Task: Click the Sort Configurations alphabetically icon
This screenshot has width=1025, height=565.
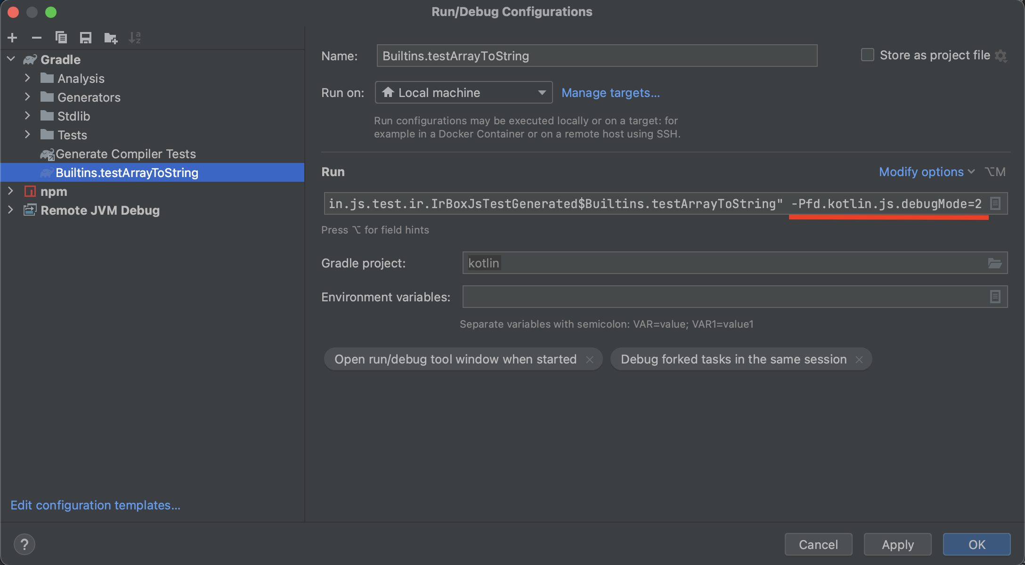Action: point(135,38)
